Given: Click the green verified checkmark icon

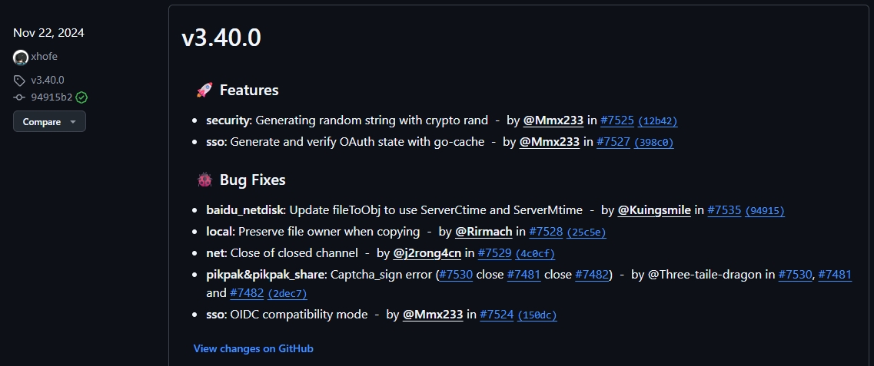Looking at the screenshot, I should [81, 97].
